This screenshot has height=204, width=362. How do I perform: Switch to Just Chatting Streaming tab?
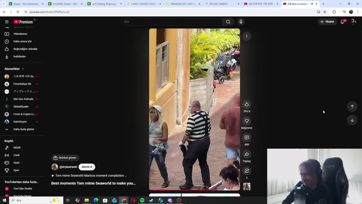[104, 4]
